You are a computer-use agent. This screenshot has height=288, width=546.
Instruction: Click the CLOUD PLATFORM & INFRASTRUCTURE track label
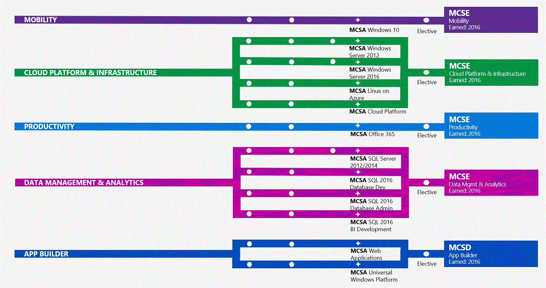[90, 73]
